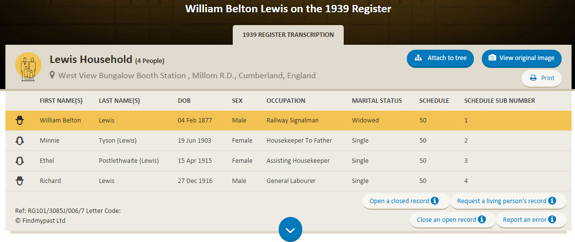Request a living person's record

pos(507,201)
